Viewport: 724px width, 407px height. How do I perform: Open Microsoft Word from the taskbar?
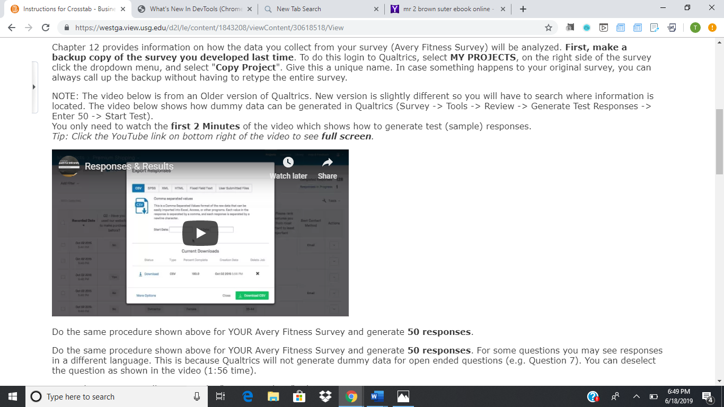coord(376,396)
